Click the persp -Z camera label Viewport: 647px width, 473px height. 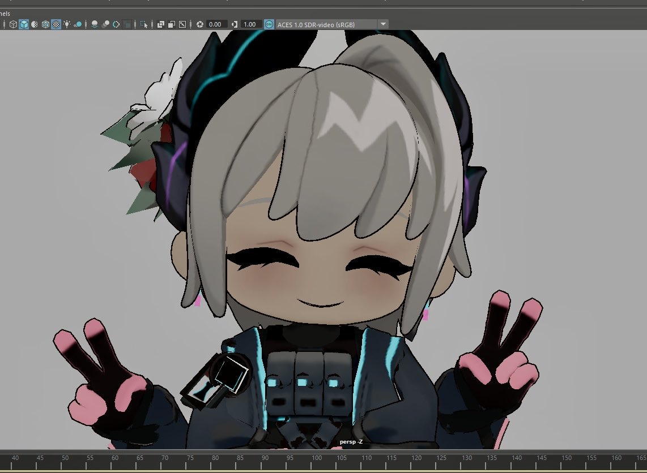pyautogui.click(x=351, y=442)
